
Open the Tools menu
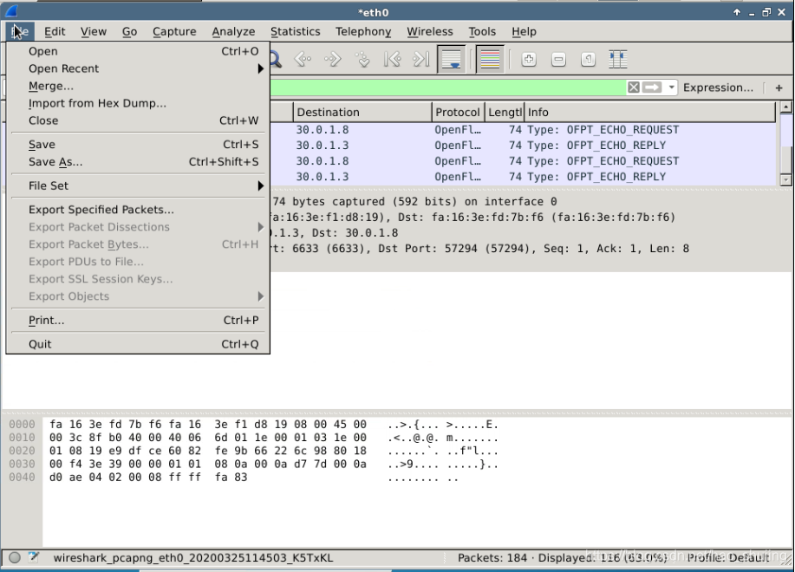tap(482, 31)
